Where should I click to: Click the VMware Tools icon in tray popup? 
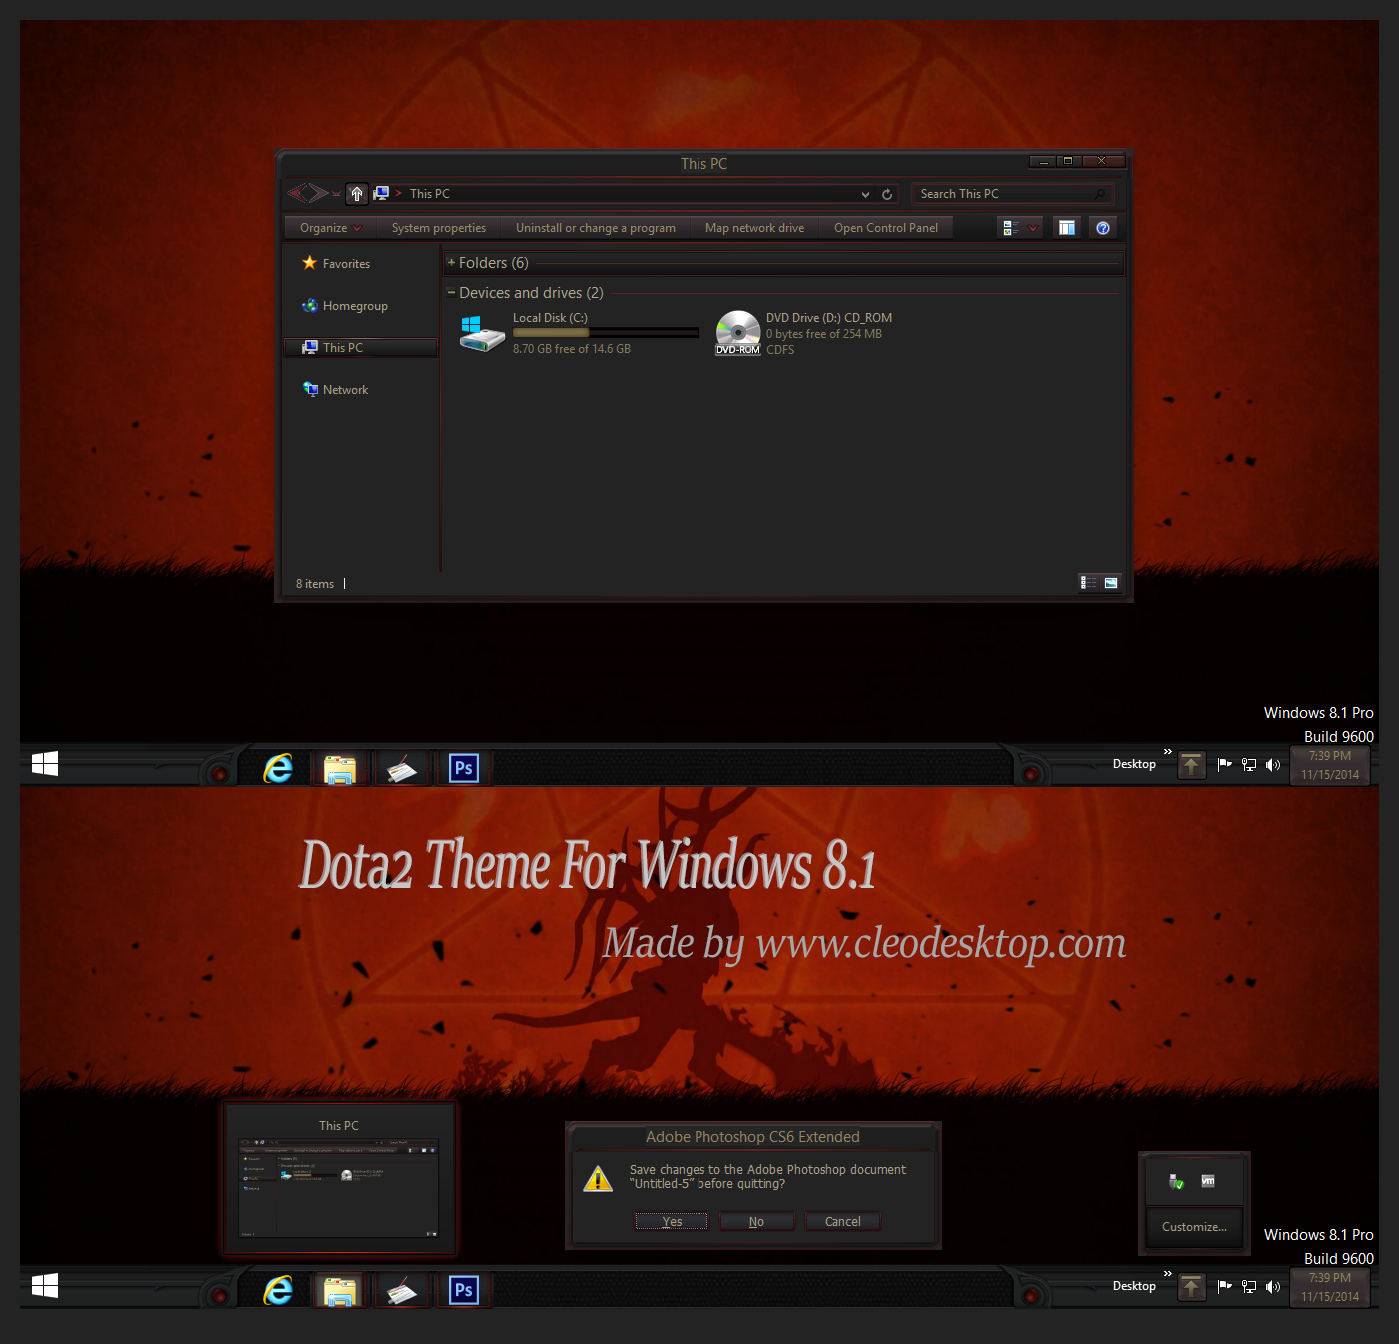(1208, 1181)
